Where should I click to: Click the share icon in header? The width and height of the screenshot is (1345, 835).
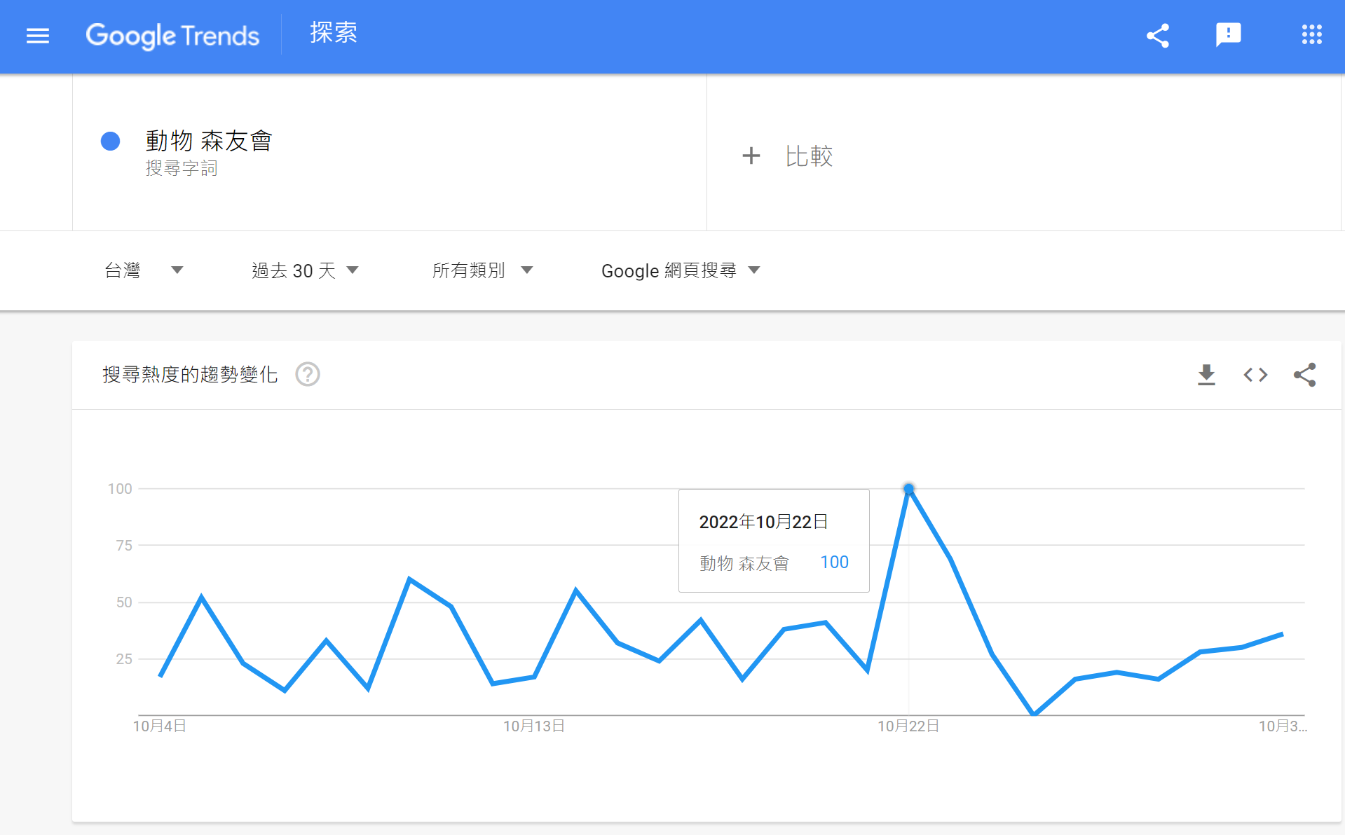tap(1158, 36)
